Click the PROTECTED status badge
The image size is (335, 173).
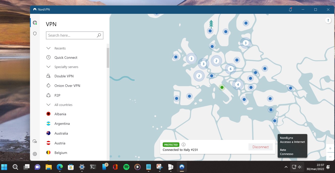[171, 145]
